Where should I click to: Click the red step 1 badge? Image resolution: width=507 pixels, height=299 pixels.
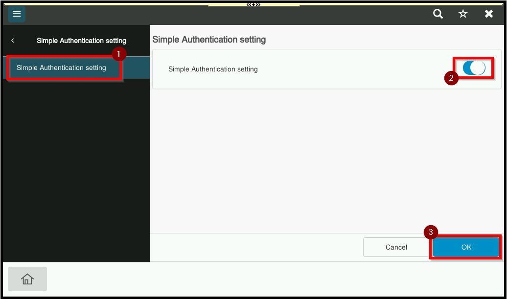pyautogui.click(x=118, y=53)
